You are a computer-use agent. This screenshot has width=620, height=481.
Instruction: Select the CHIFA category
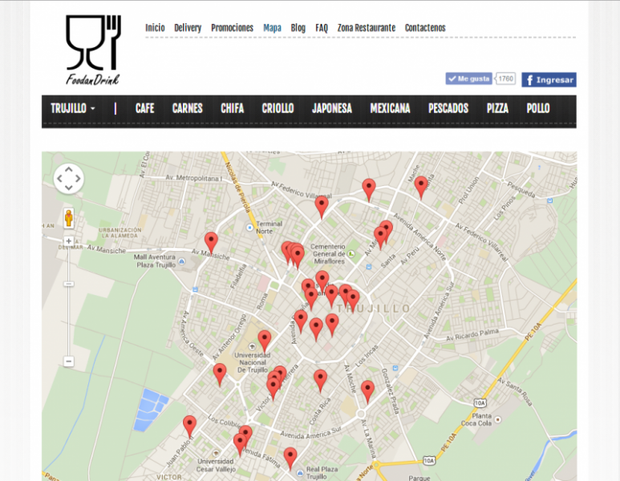233,108
